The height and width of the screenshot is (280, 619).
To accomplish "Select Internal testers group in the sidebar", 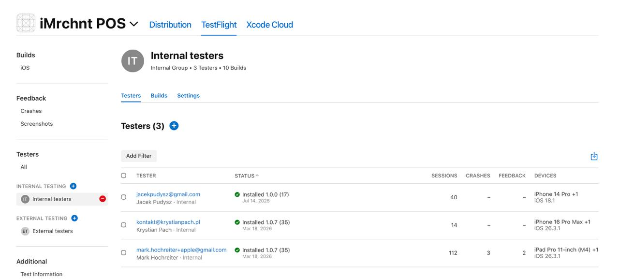I will coord(62,199).
